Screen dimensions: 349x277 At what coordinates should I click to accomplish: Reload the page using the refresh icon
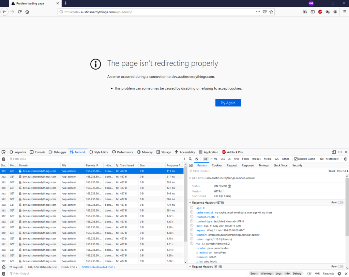click(20, 12)
